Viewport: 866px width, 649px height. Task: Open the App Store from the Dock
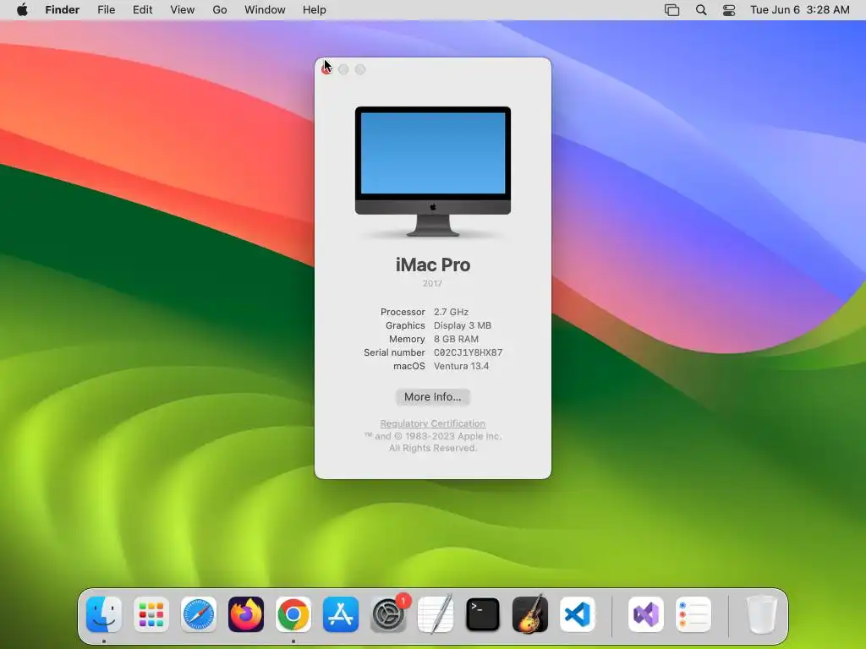pyautogui.click(x=341, y=614)
